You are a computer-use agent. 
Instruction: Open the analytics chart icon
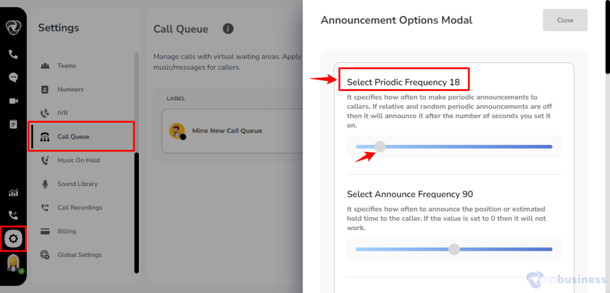[13, 193]
